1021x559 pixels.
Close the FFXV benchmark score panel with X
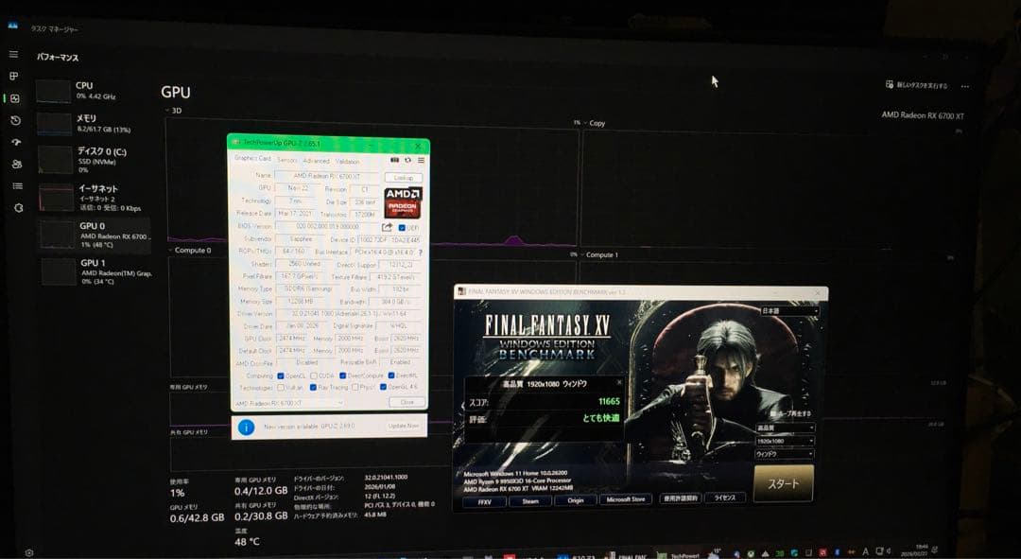(x=619, y=382)
